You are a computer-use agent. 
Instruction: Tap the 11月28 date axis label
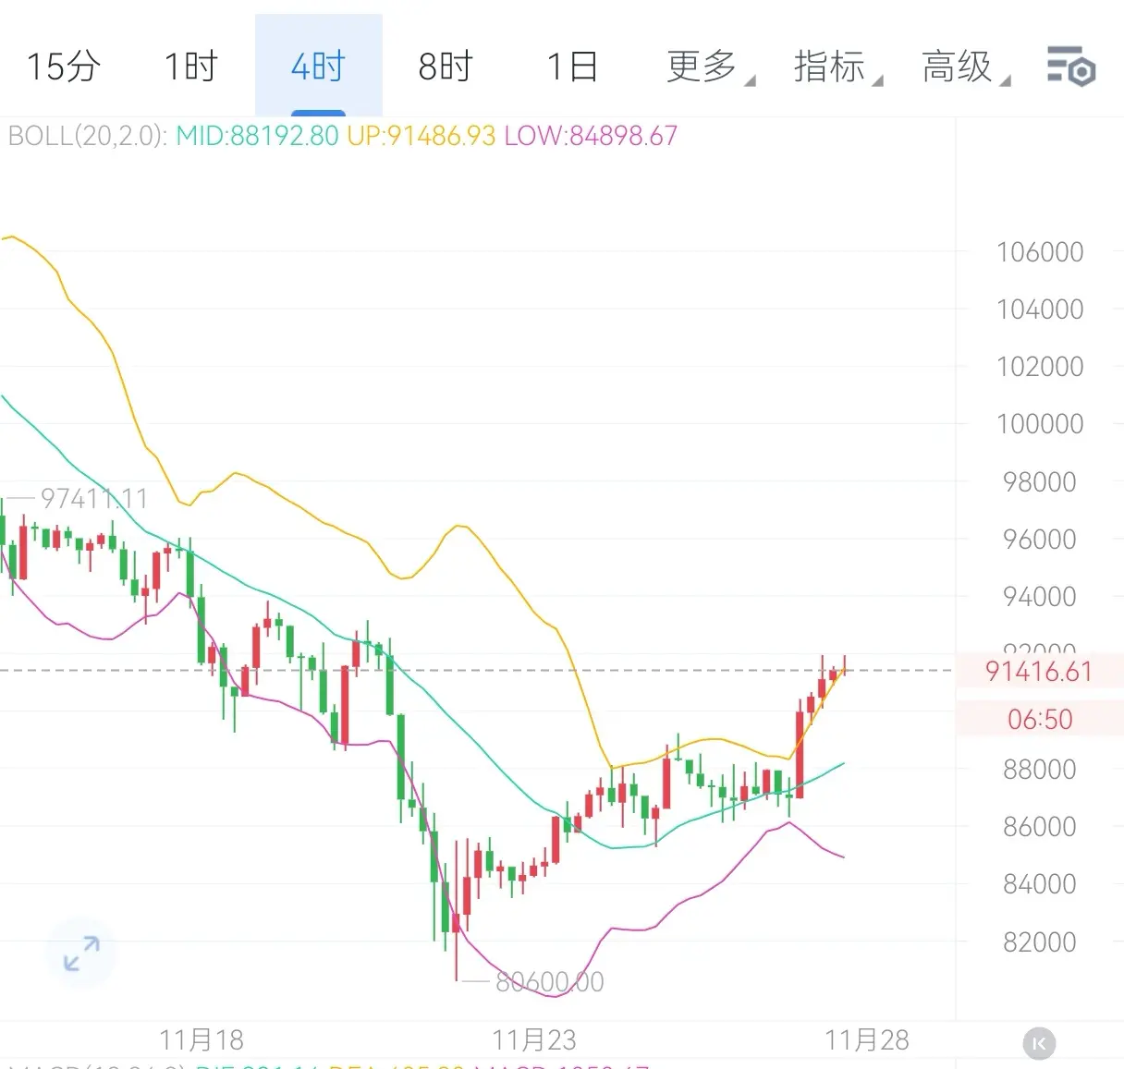[867, 1040]
